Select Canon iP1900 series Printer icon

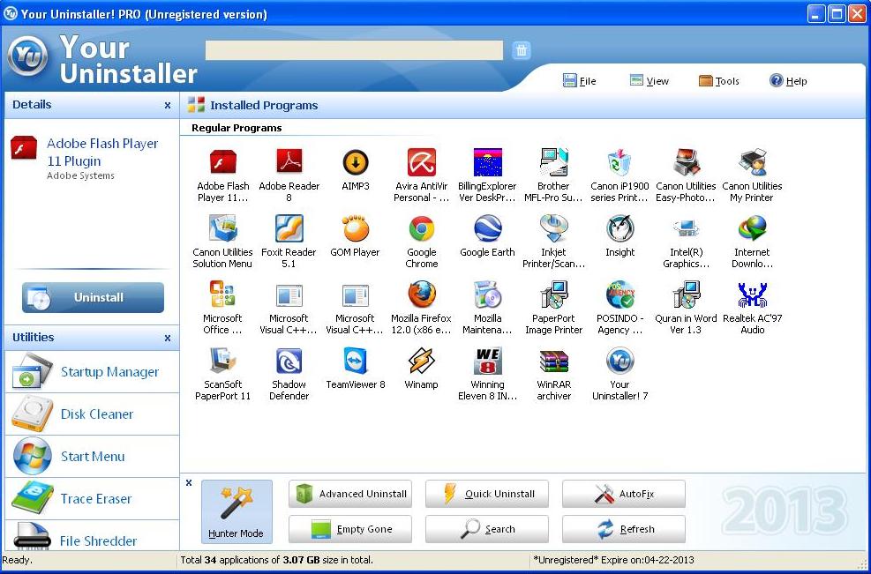pyautogui.click(x=619, y=162)
